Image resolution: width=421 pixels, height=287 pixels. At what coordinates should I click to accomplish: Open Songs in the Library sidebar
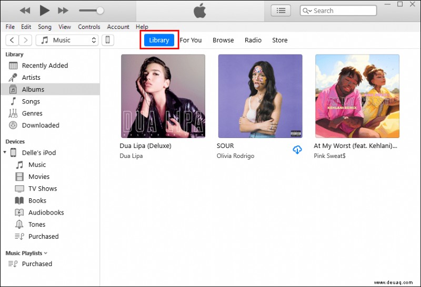(50, 101)
